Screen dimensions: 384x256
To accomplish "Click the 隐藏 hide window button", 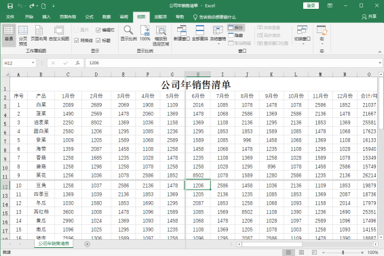I will pos(235,35).
